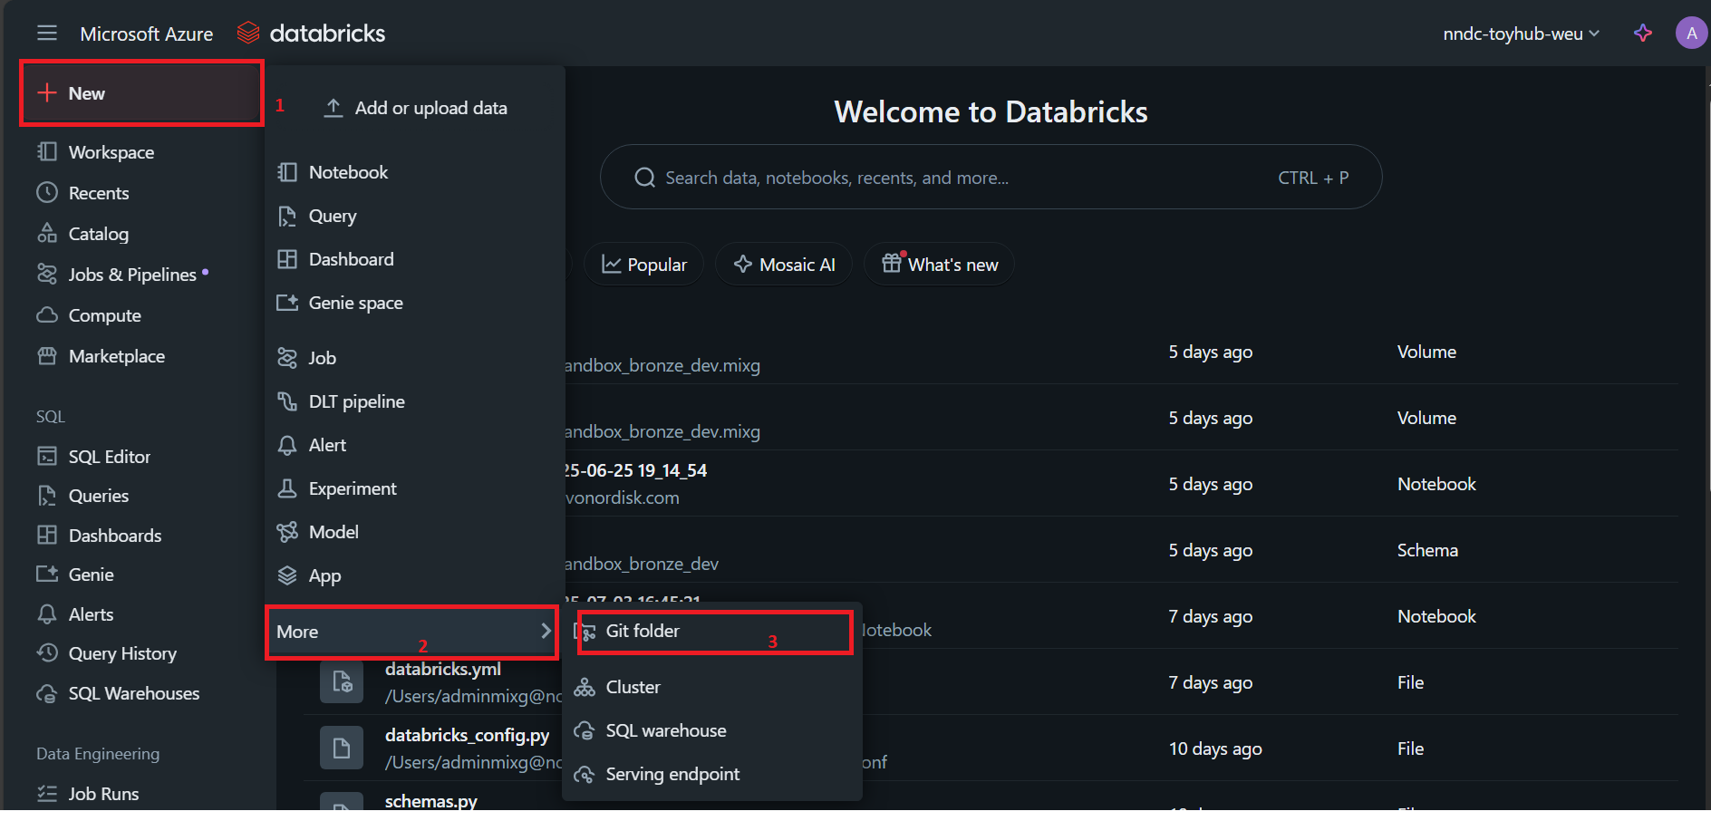Open Jobs & Pipelines in the sidebar
Image resolution: width=1711 pixels, height=821 pixels.
coord(132,275)
